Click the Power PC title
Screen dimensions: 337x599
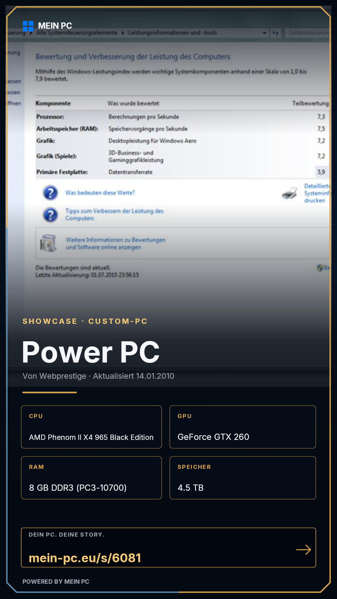click(91, 352)
